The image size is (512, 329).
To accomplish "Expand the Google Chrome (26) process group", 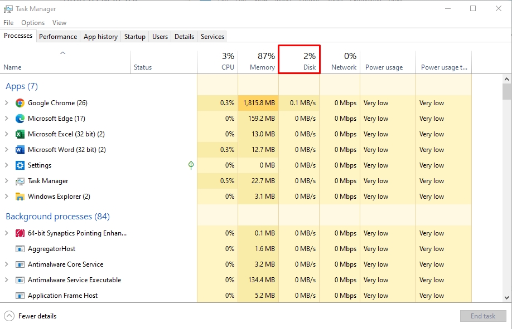I will click(7, 103).
